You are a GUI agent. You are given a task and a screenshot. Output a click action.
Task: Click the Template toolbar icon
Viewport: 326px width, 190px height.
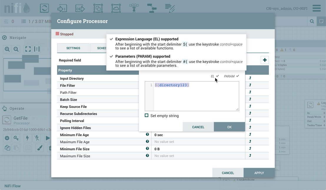point(152,8)
